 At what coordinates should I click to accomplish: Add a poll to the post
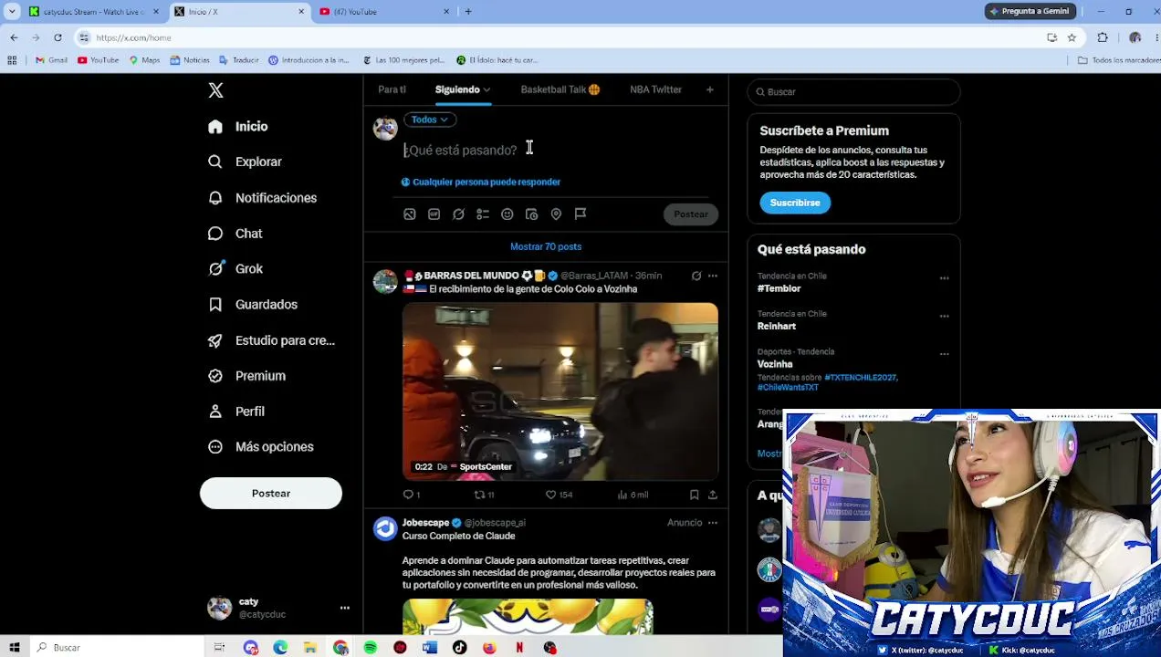(483, 214)
